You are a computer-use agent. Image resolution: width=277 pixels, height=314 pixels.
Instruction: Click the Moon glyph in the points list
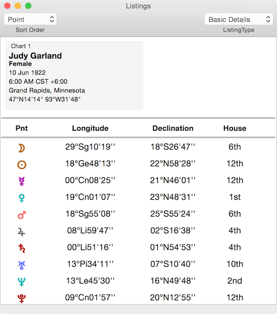[x=21, y=149]
